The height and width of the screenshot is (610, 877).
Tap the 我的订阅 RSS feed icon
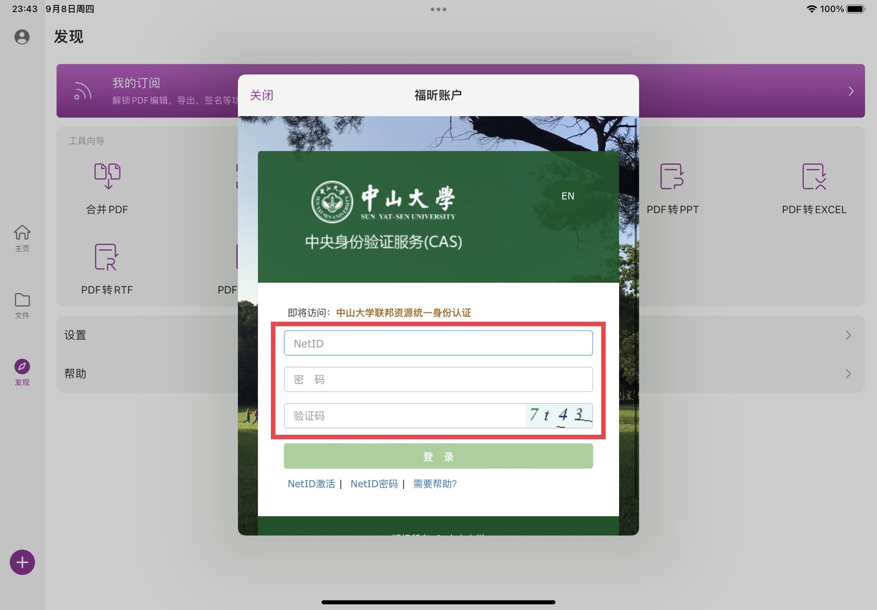pyautogui.click(x=82, y=91)
